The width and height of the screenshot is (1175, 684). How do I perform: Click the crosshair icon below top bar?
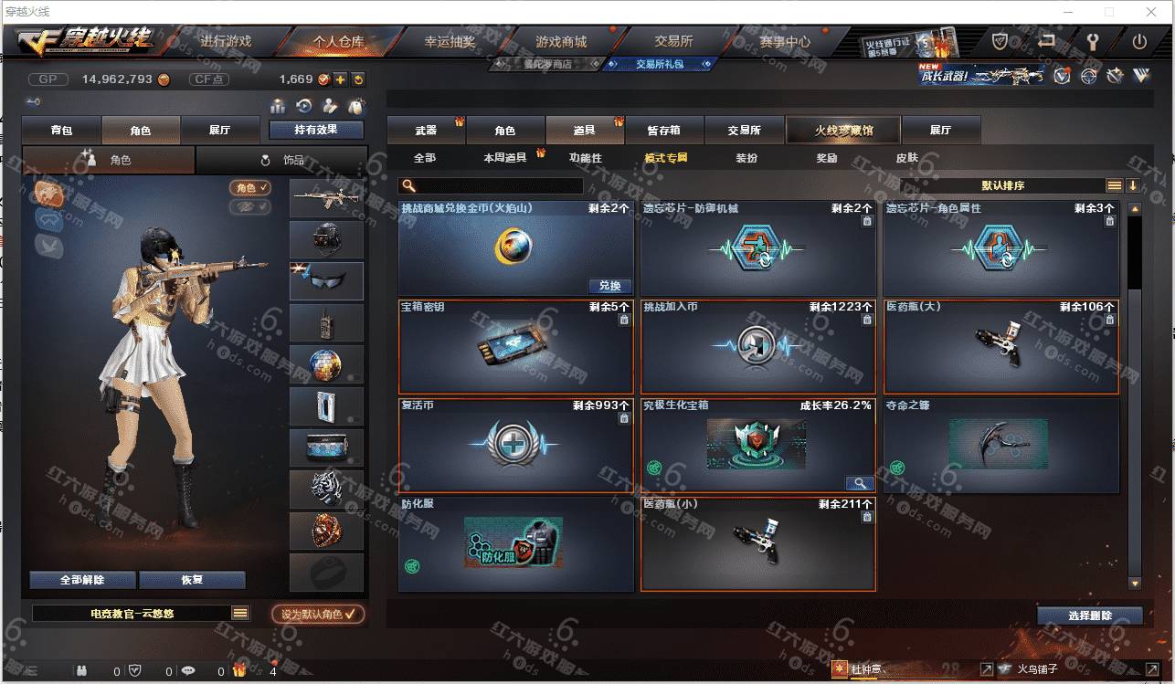point(1087,76)
